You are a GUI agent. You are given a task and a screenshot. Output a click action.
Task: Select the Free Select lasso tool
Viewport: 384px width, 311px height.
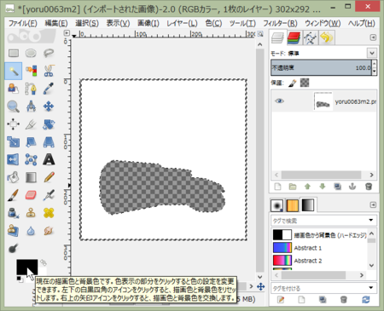point(49,53)
